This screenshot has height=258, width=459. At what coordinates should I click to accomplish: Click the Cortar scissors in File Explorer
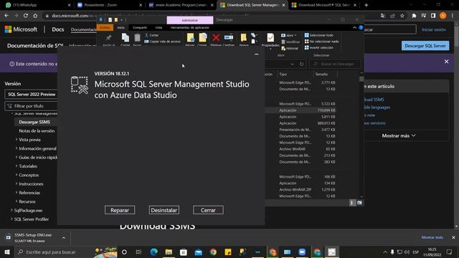click(x=151, y=35)
